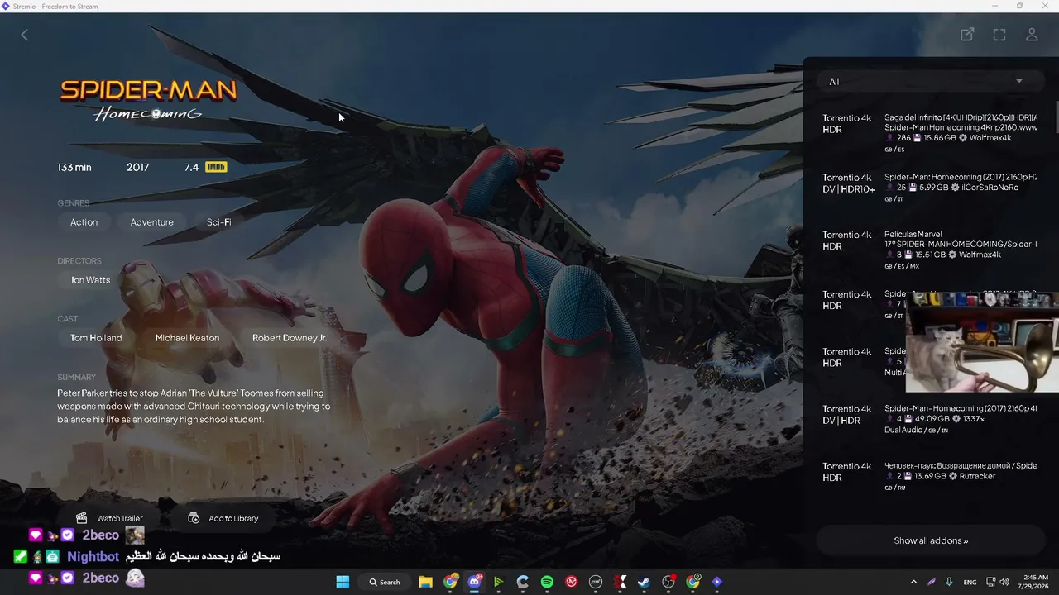Add the movie to Library
This screenshot has height=595, width=1059.
pos(223,518)
